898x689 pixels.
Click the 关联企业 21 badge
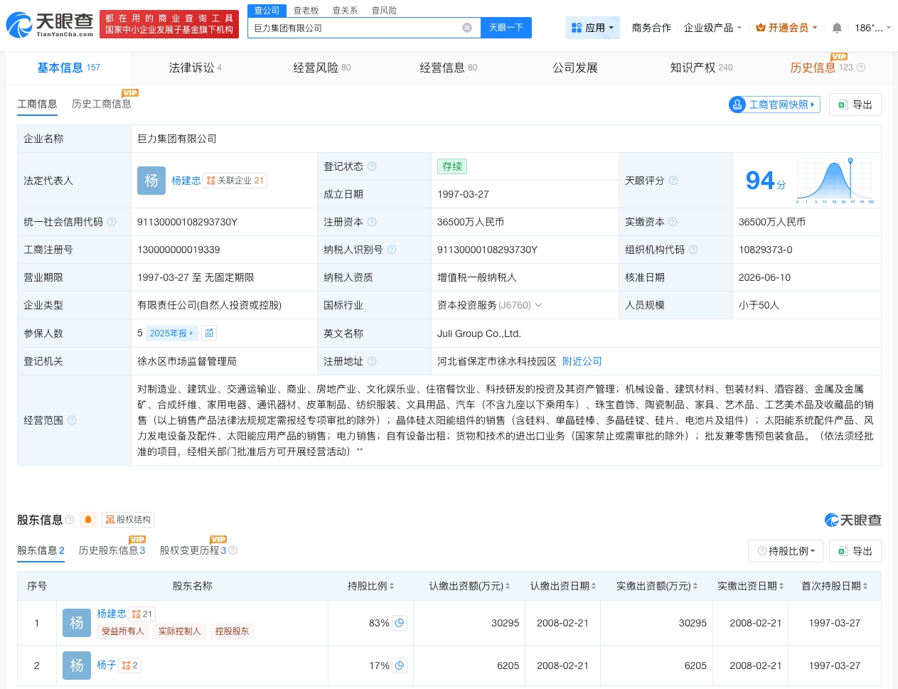[235, 181]
